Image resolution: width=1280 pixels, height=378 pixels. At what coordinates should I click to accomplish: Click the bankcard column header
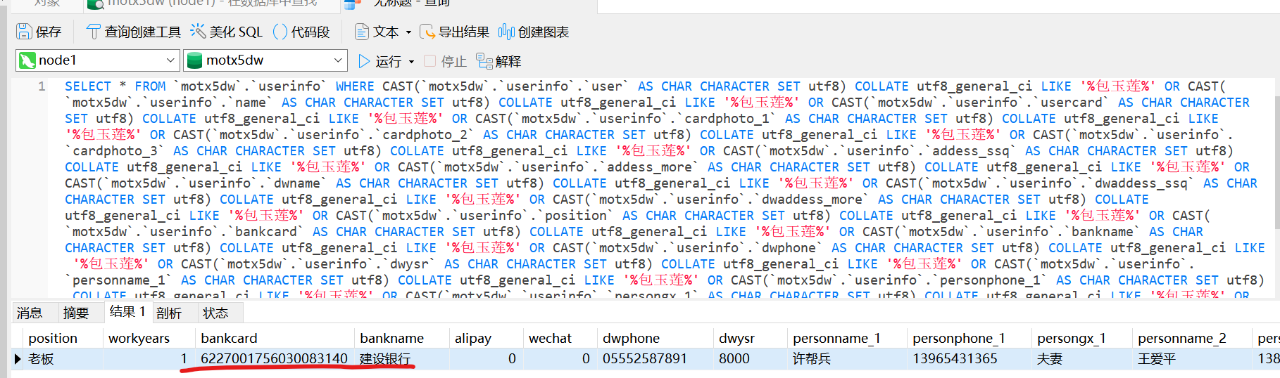pyautogui.click(x=275, y=338)
